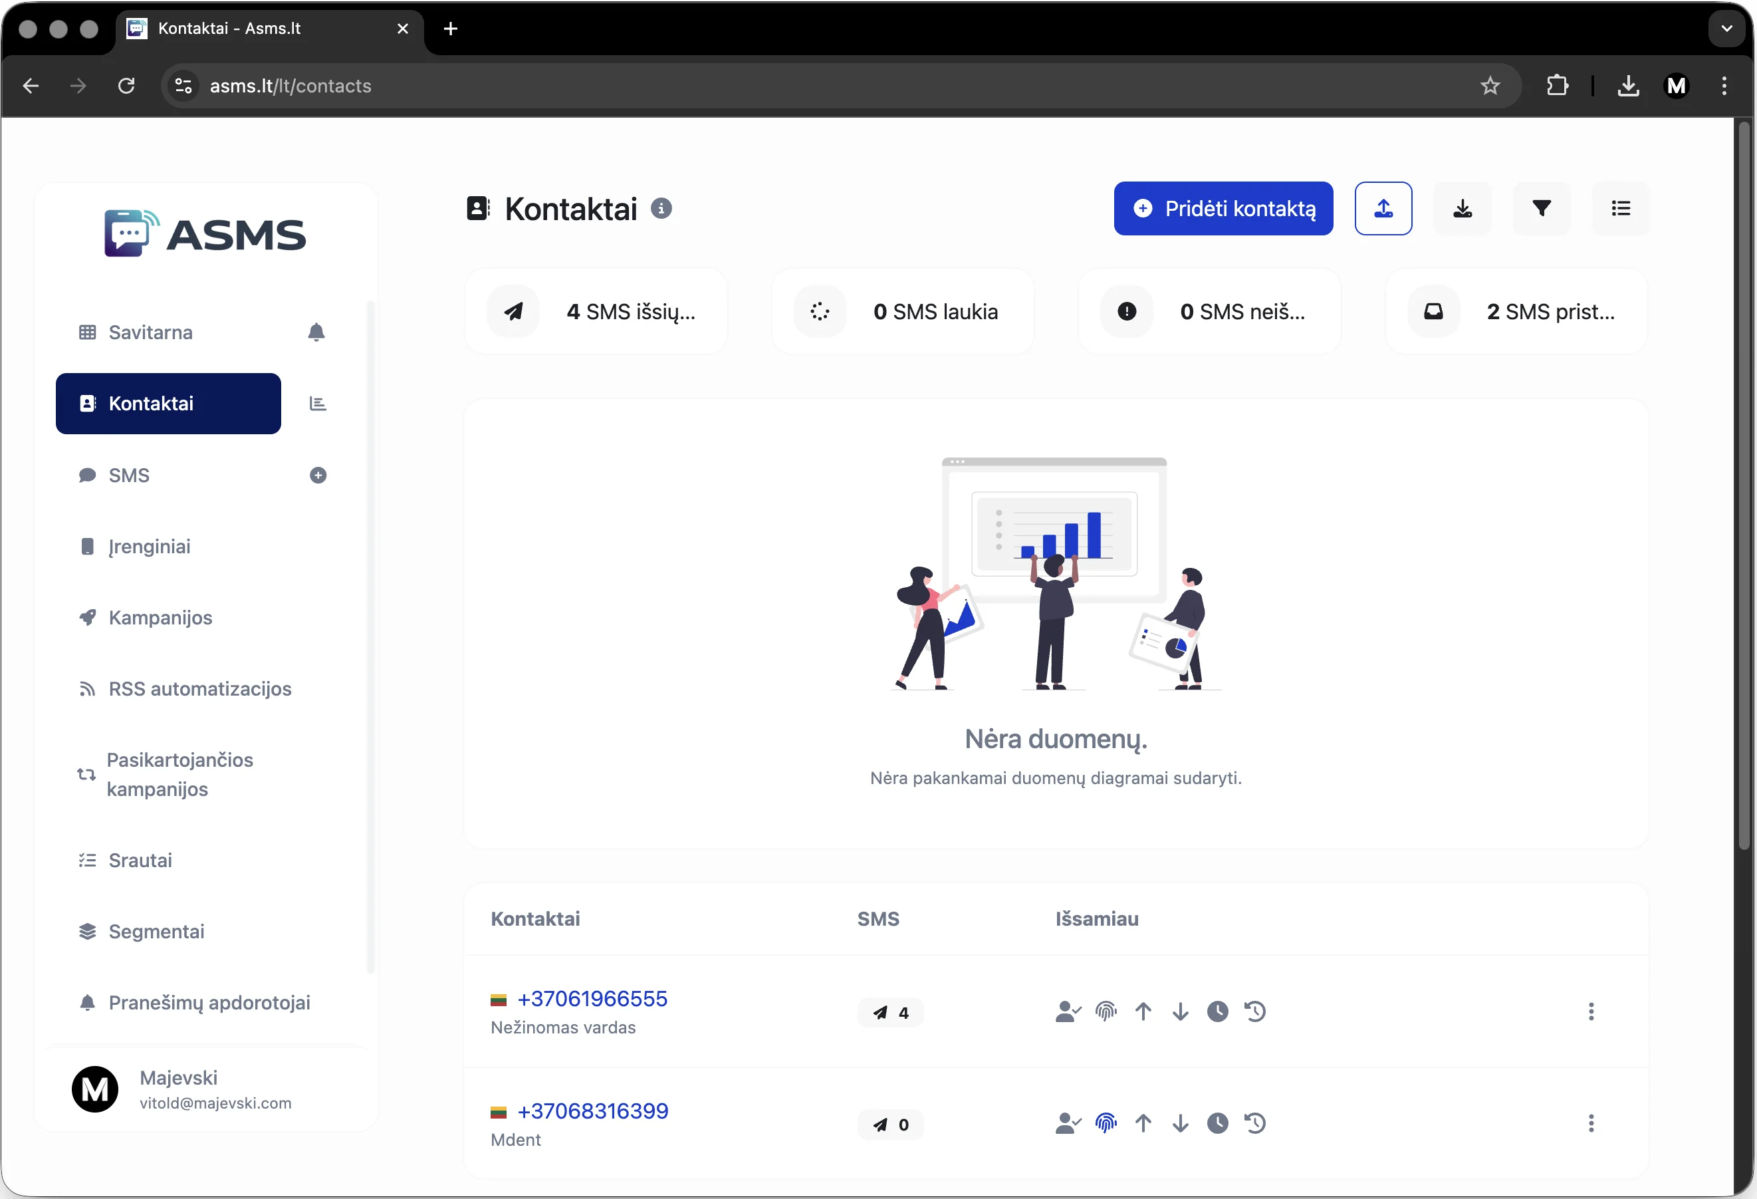The image size is (1757, 1199).
Task: Open contact link +37068316399
Action: coord(593,1111)
